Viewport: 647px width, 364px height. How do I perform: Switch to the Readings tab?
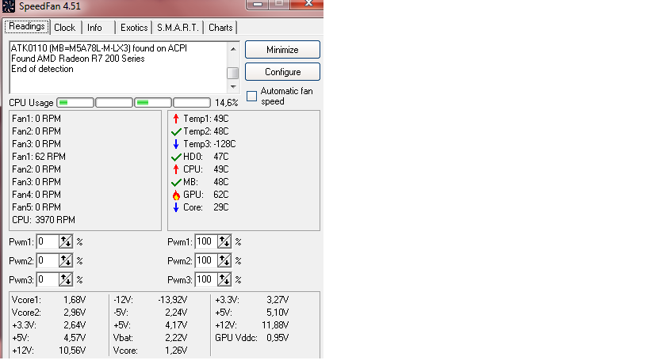tap(27, 26)
